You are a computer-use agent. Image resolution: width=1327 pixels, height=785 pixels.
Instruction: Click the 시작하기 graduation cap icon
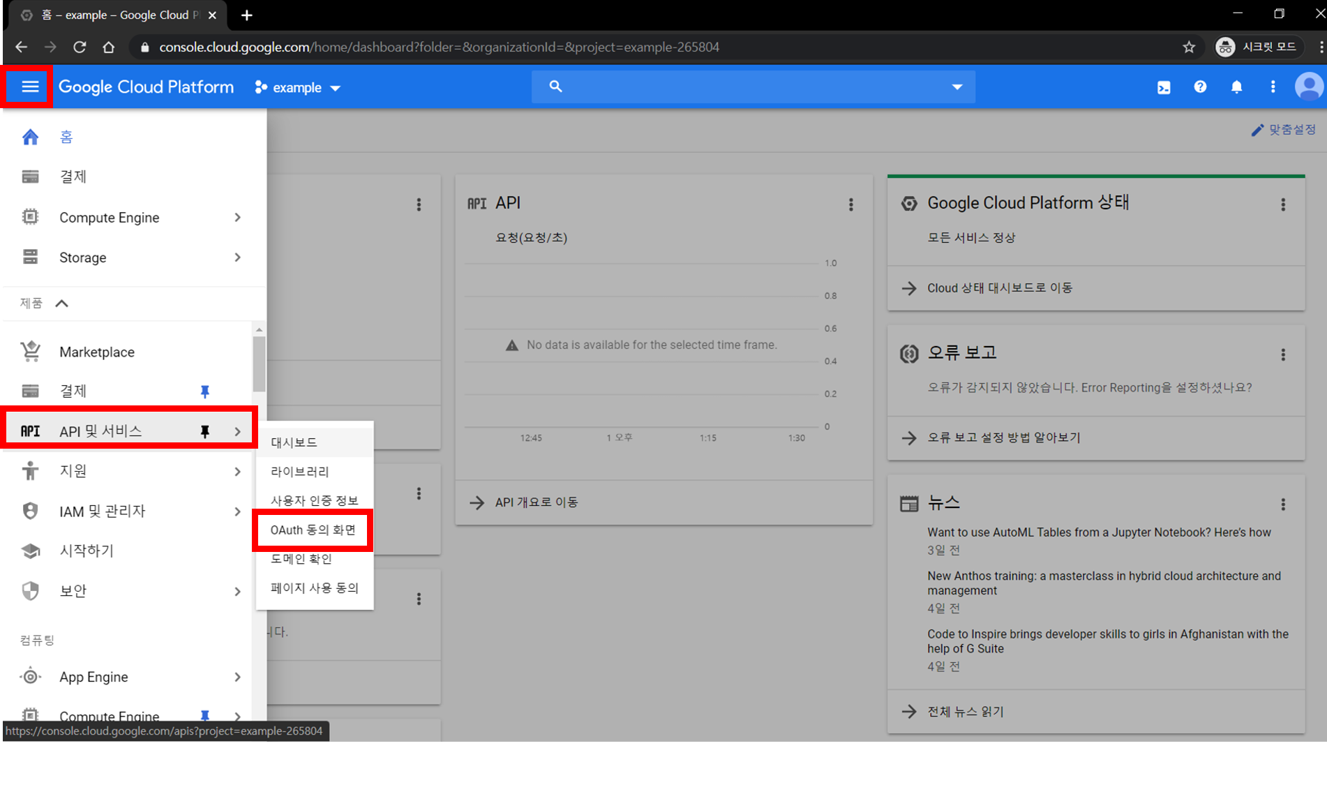tap(30, 551)
